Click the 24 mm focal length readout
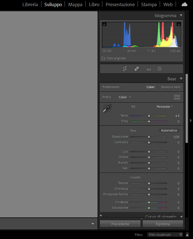Screen dimensions: 193x239 (132, 51)
